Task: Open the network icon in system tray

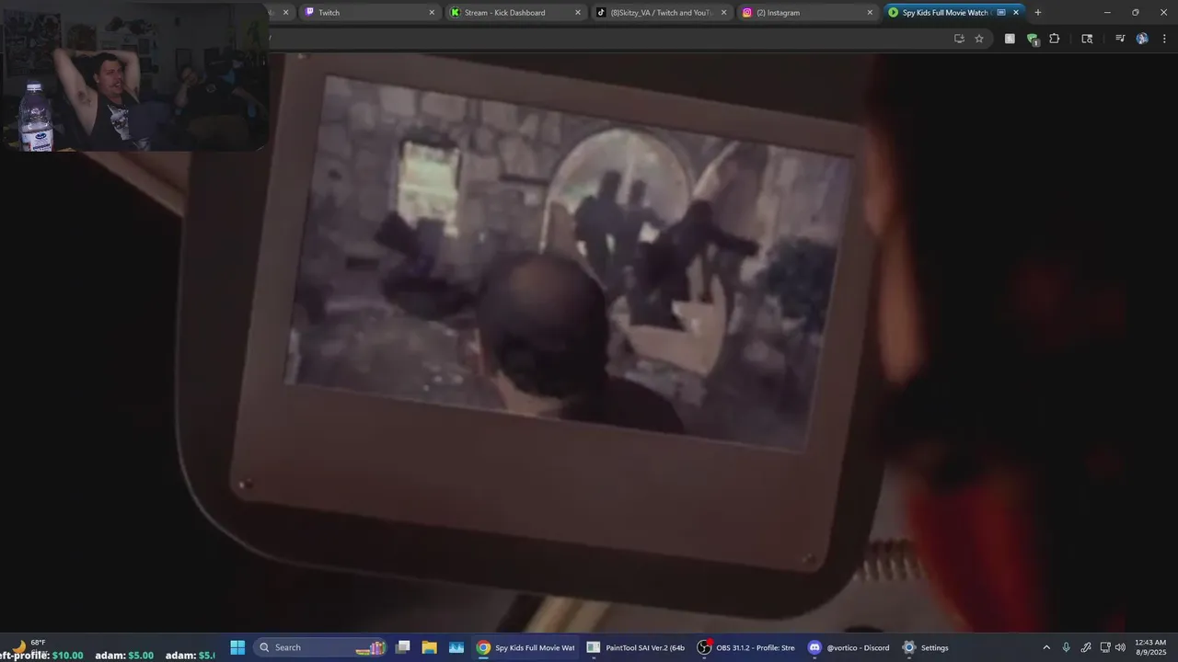Action: click(x=1105, y=647)
